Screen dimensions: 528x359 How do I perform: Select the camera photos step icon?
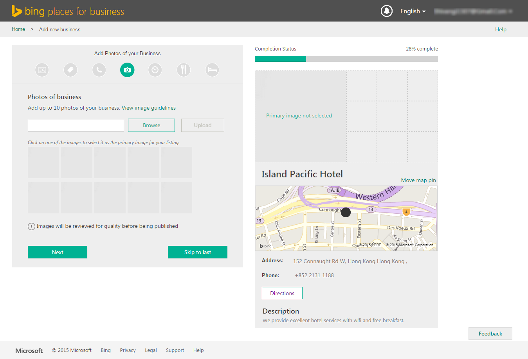(x=127, y=70)
